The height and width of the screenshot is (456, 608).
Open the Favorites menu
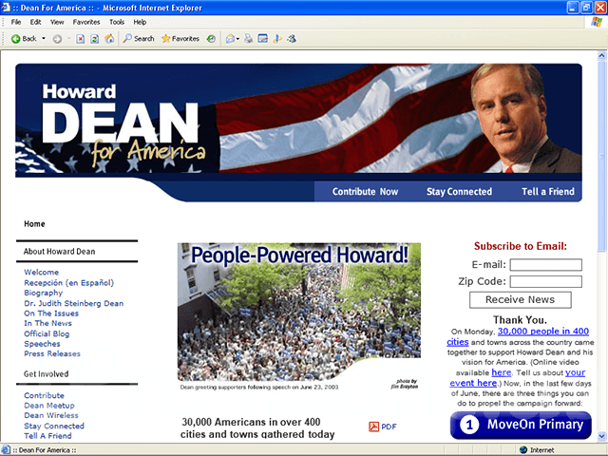[86, 22]
